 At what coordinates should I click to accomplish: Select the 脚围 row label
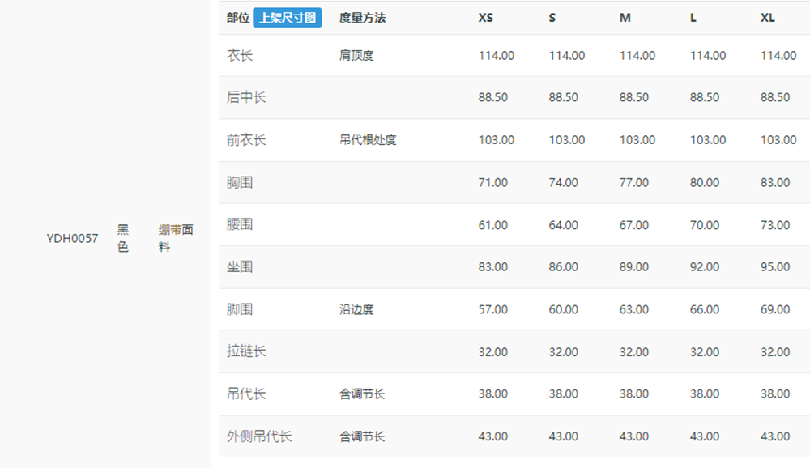pos(240,309)
